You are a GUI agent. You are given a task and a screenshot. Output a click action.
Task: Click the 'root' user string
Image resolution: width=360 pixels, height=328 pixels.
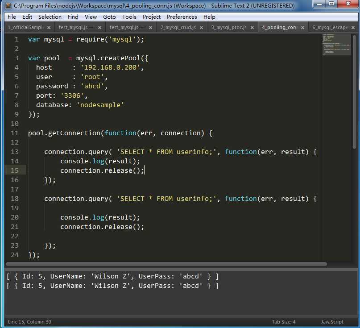tap(92, 77)
